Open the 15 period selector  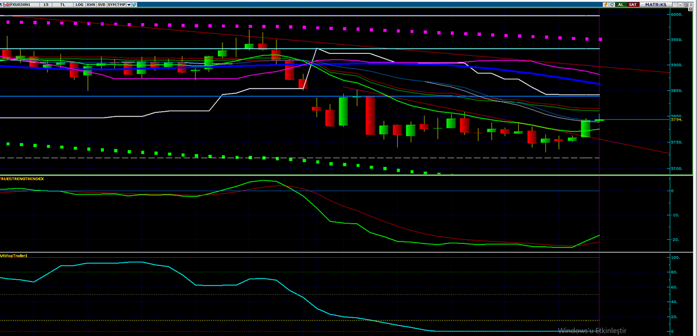coord(46,5)
